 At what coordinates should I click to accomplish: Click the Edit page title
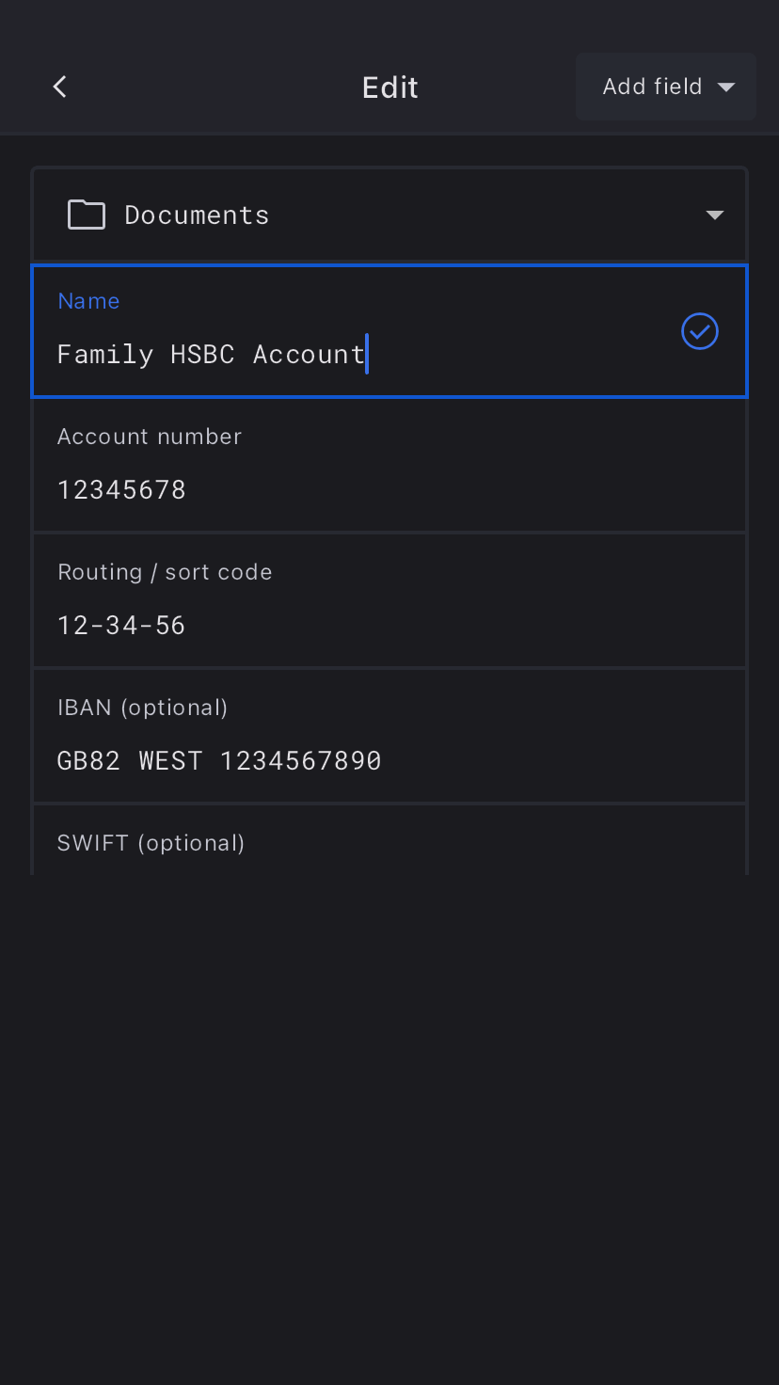389,88
